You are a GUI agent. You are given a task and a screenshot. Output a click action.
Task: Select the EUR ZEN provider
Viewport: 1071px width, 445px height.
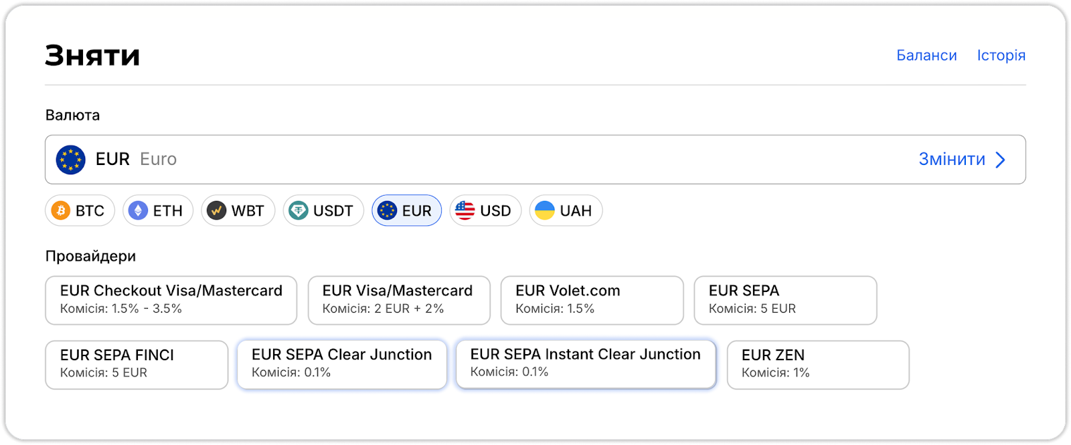point(817,365)
